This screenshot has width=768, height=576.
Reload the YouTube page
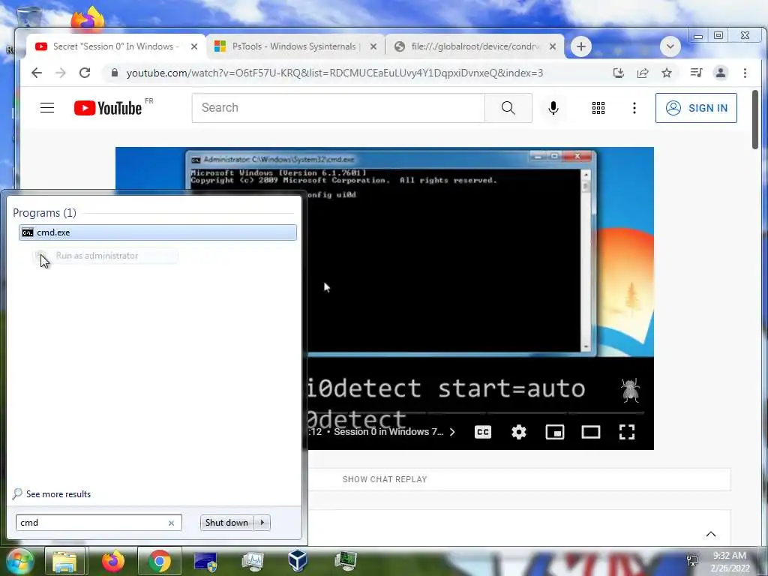pos(85,73)
